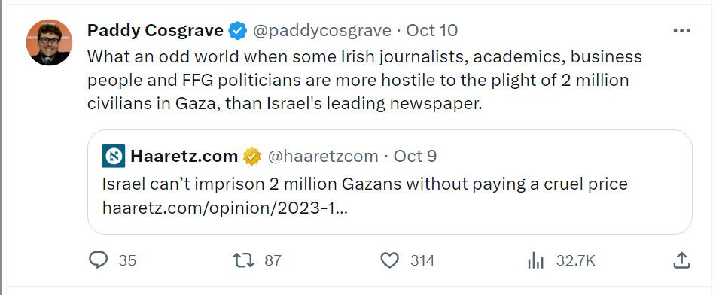Open the Oct 10 tweet timestamp

pos(431,31)
